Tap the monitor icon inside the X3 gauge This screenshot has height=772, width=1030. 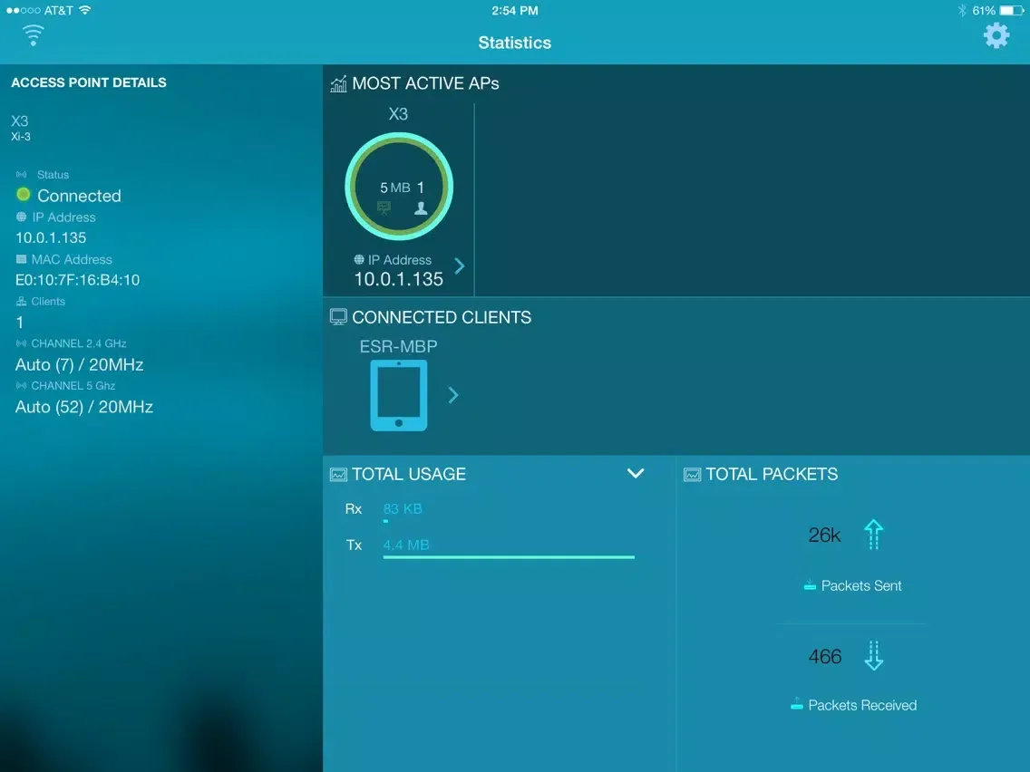(x=384, y=208)
